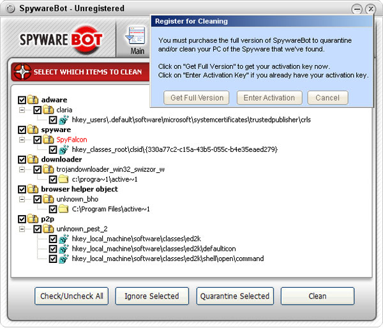Select the claria item label
The width and height of the screenshot is (383, 328).
pyautogui.click(x=64, y=110)
